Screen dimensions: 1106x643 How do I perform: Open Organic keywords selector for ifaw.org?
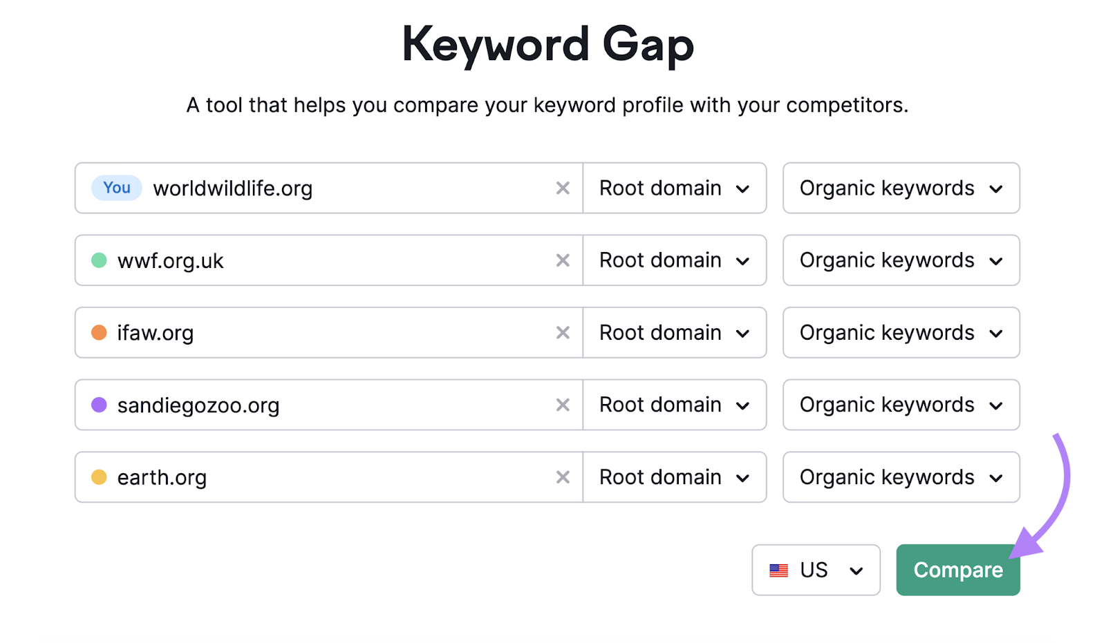901,332
